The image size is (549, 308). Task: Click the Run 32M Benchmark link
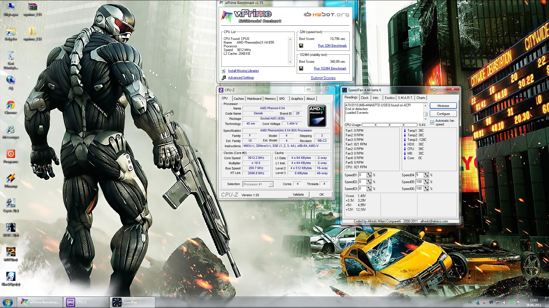coord(332,46)
